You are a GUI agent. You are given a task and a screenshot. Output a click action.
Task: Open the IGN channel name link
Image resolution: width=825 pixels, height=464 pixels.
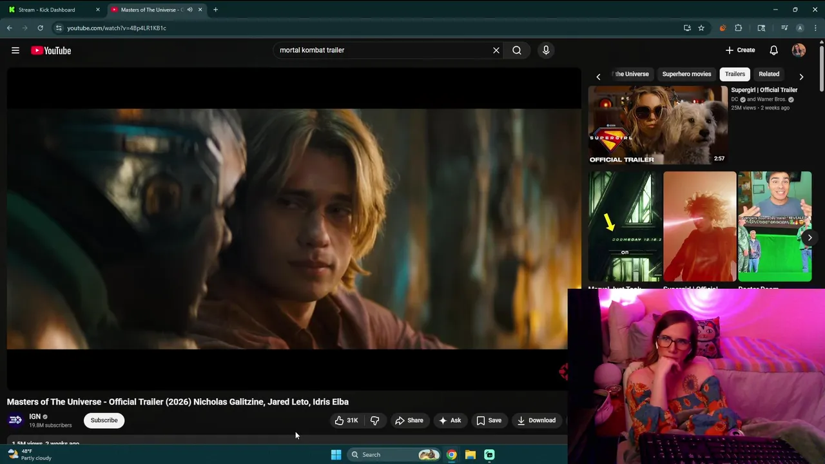click(x=35, y=416)
